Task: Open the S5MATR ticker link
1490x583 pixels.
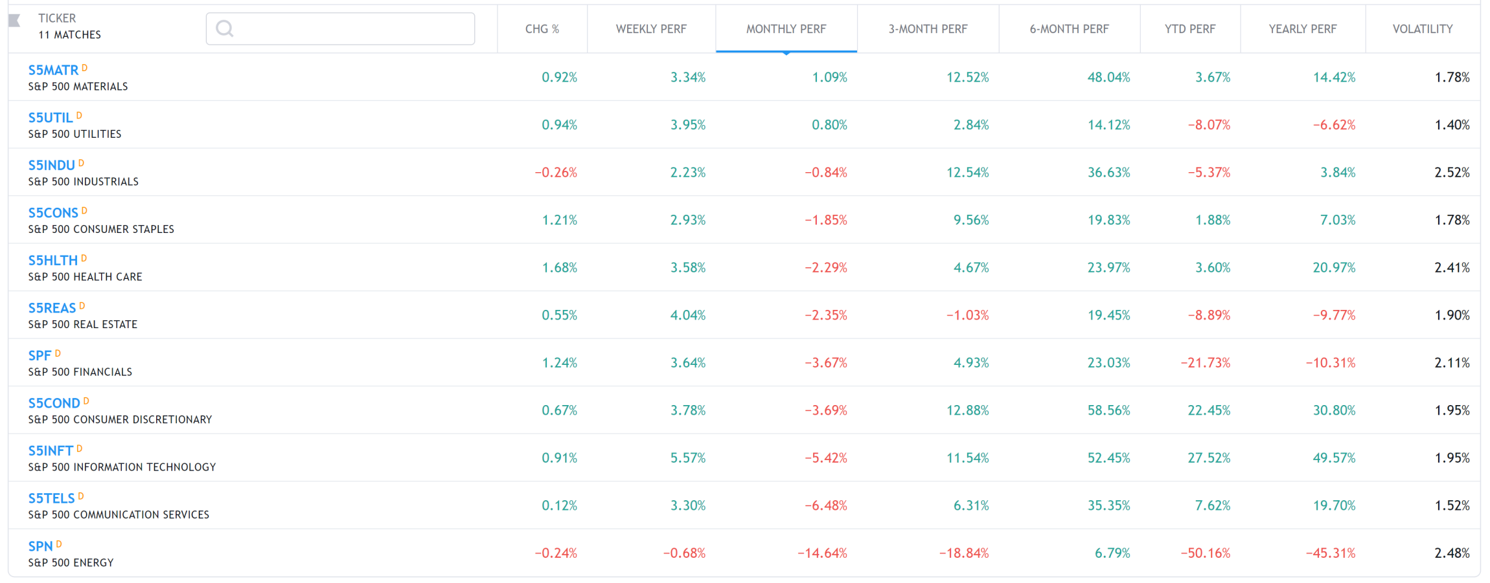Action: (x=53, y=70)
